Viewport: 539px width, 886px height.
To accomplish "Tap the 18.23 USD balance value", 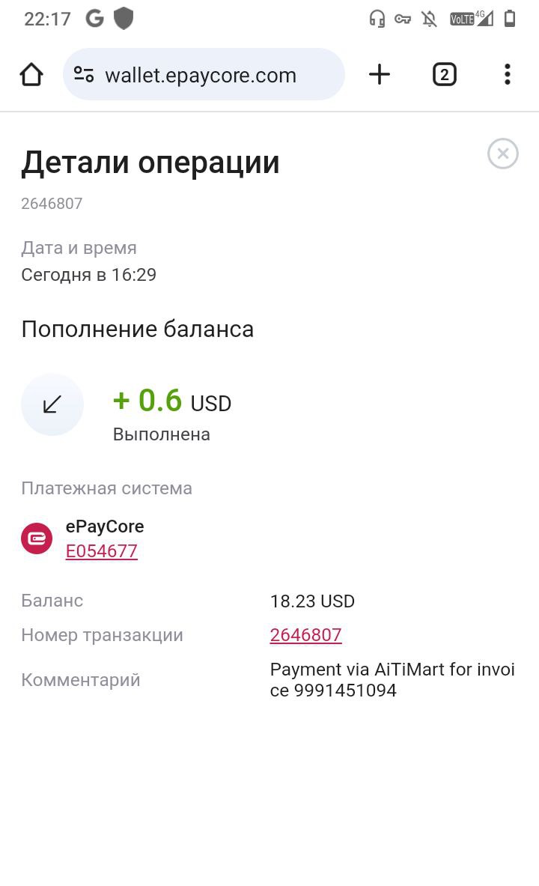I will (x=312, y=601).
